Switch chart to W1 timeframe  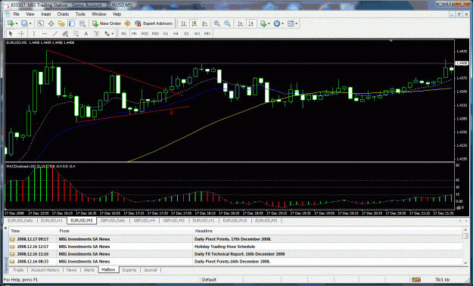(x=197, y=33)
